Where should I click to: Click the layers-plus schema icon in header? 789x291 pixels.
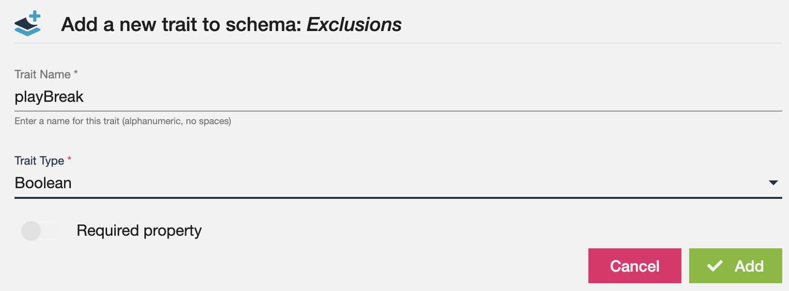tap(27, 24)
